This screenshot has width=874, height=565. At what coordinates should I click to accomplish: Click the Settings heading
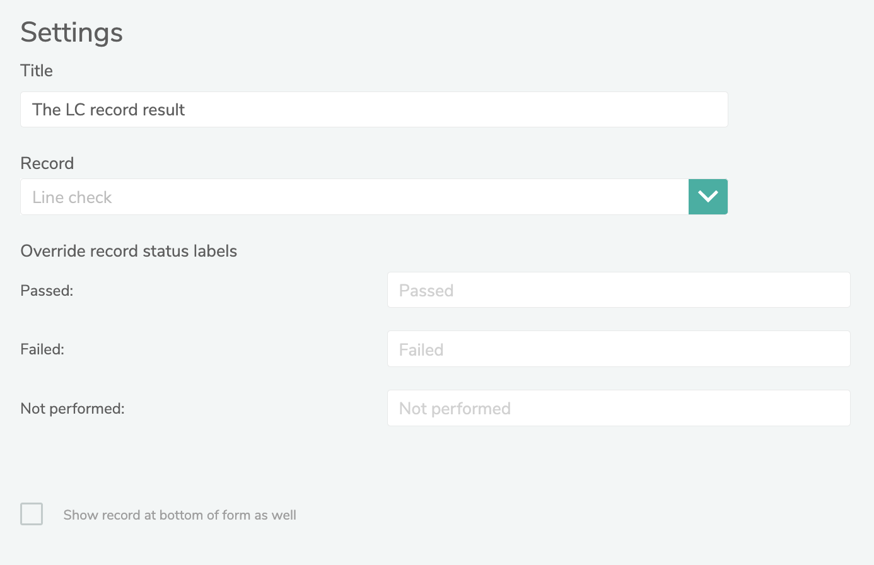[71, 32]
